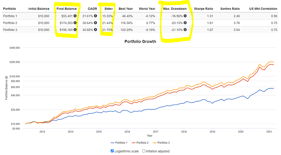Viewport: 281px width, 155px height.
Task: Click the Initial Balance column header
Action: (x=39, y=9)
